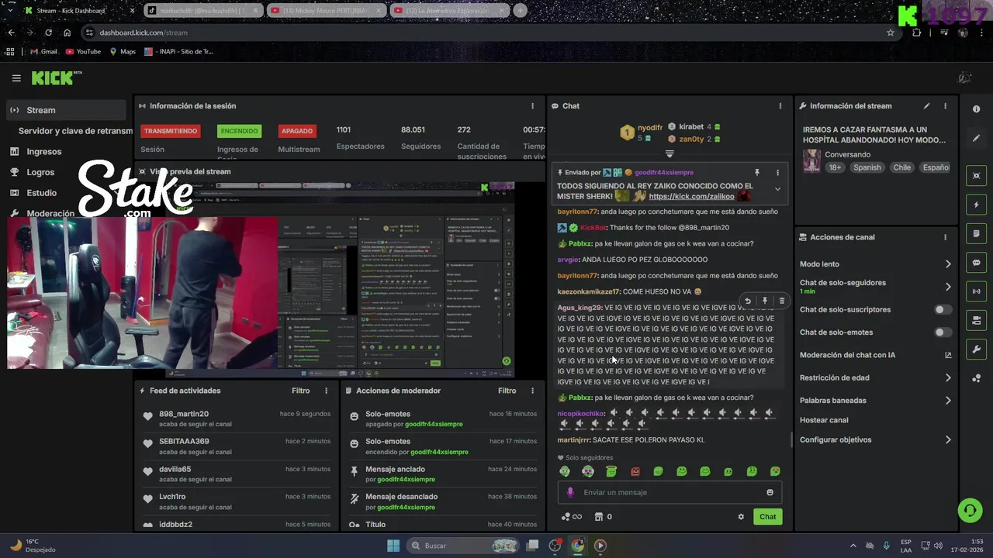This screenshot has width=993, height=558.
Task: Expand the pinned message chevron
Action: point(777,189)
